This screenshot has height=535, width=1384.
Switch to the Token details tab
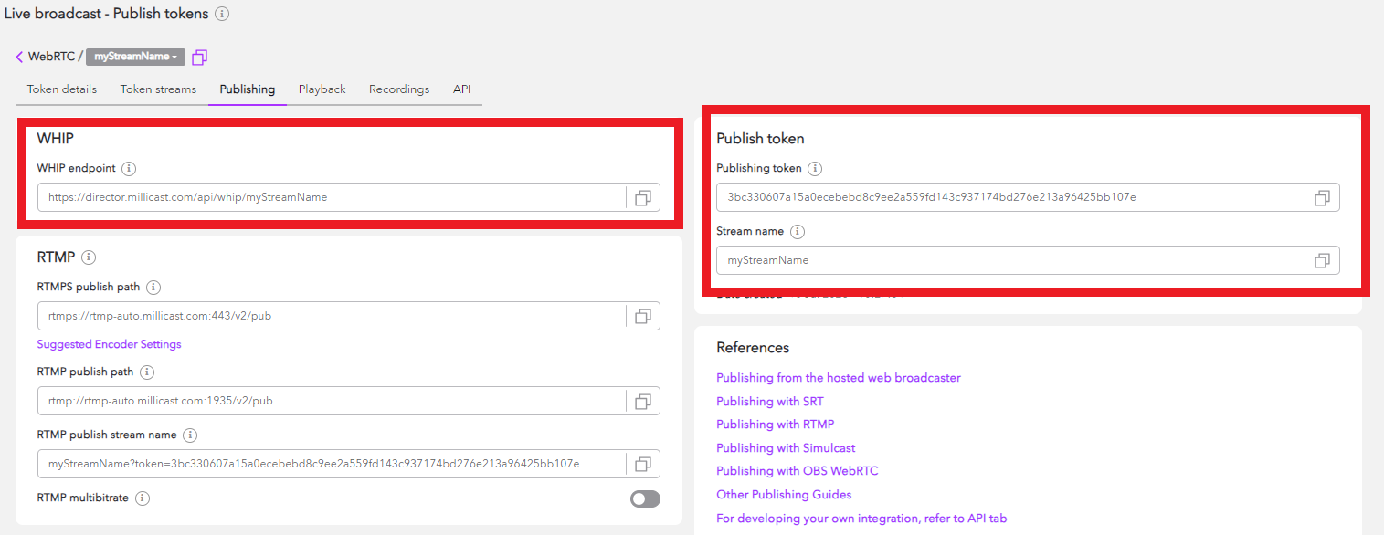coord(61,89)
